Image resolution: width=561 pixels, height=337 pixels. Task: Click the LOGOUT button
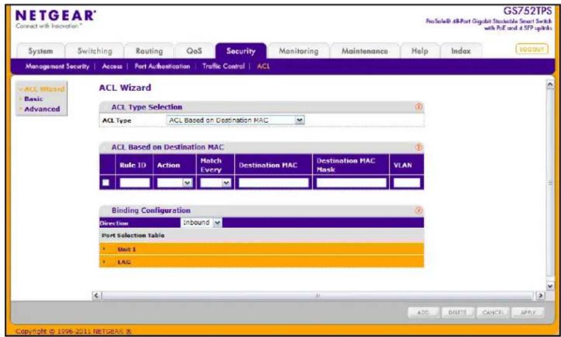[x=532, y=49]
